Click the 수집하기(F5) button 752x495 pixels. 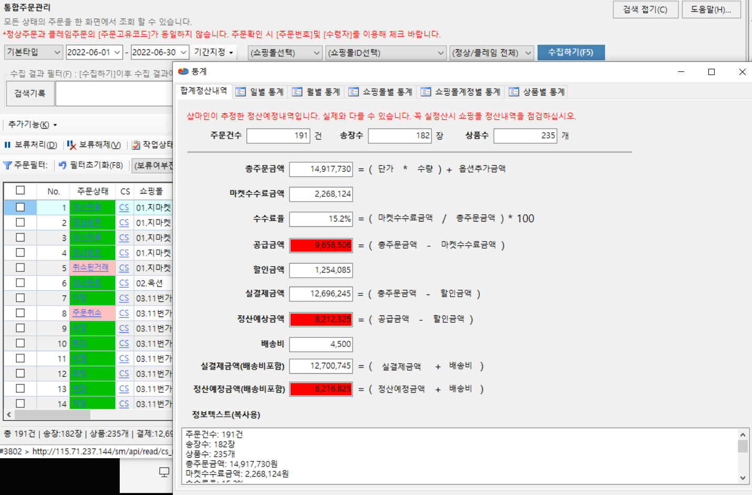tap(571, 52)
